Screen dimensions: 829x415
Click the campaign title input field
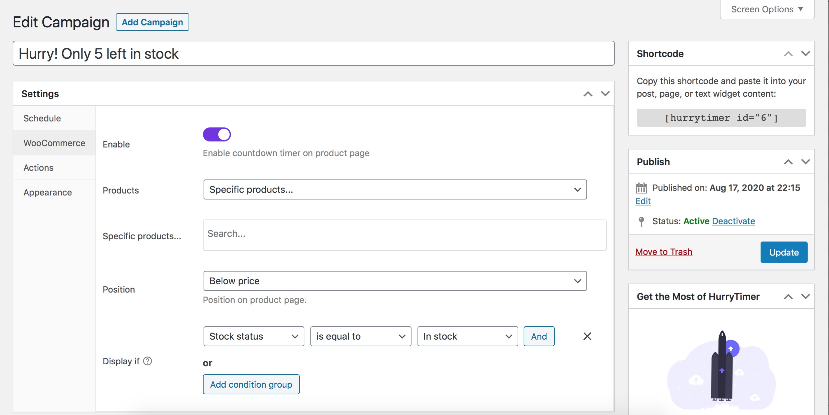(x=313, y=53)
